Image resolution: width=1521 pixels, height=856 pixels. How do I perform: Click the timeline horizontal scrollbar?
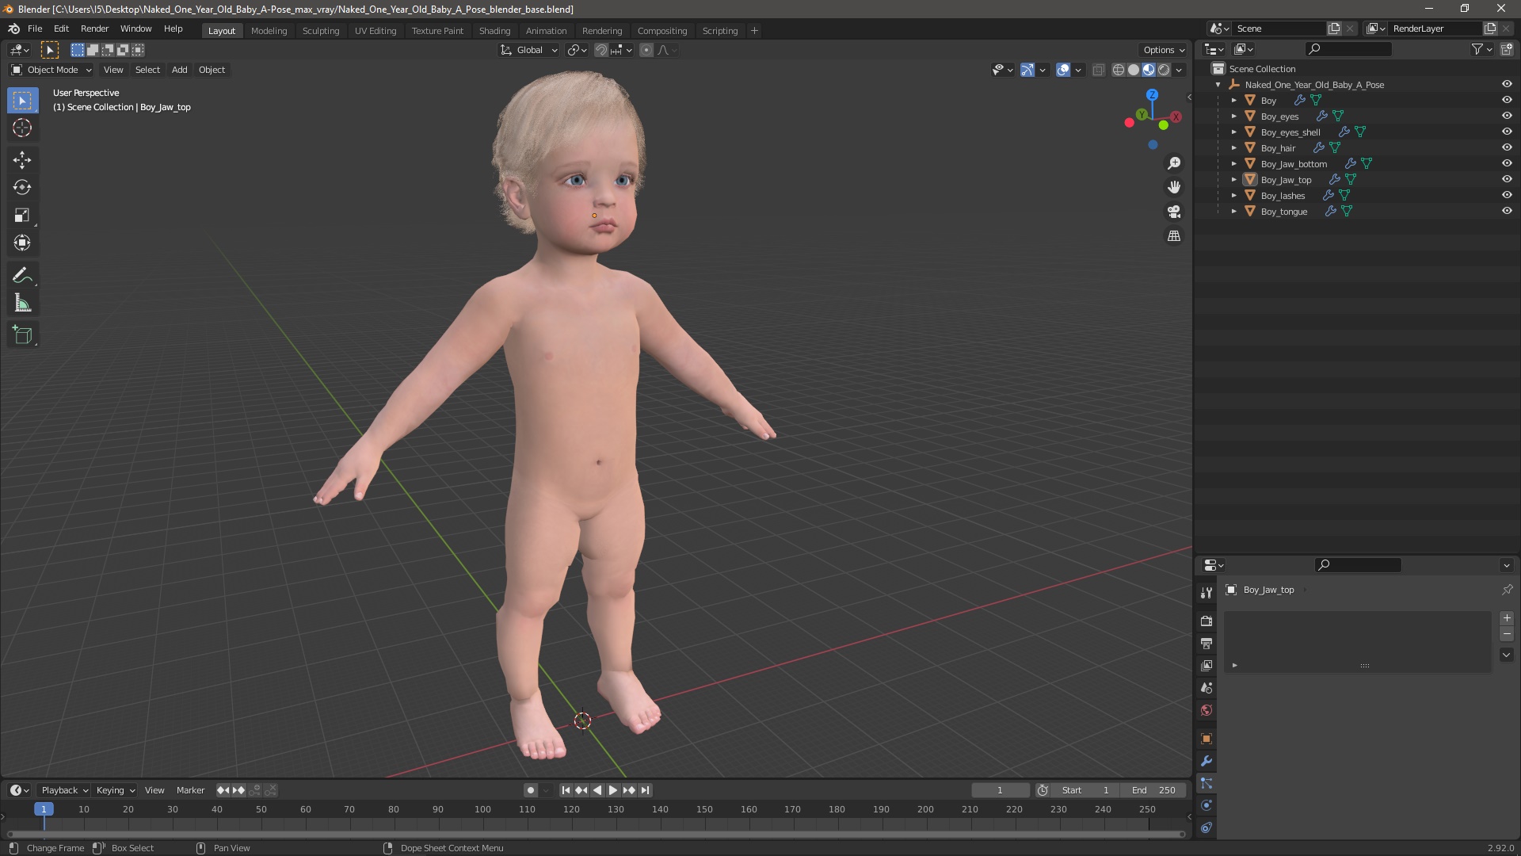[x=596, y=834]
